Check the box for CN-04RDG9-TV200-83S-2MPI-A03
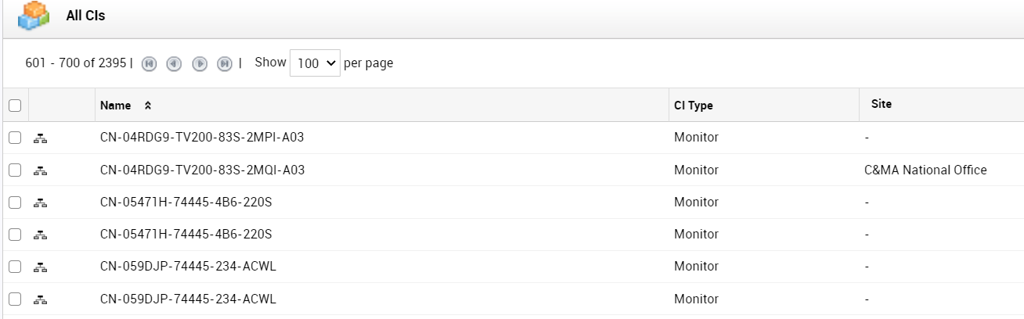The height and width of the screenshot is (319, 1024). click(x=15, y=138)
